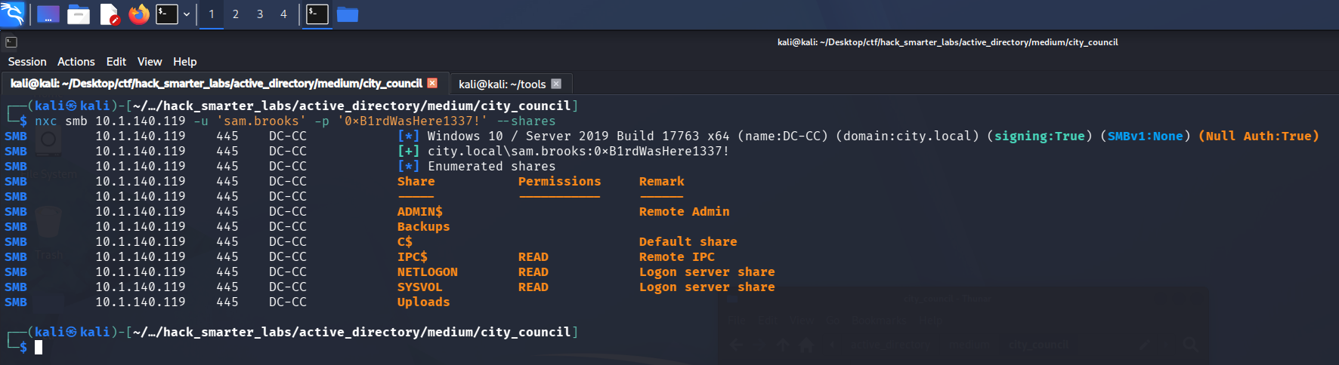Open the View menu
This screenshot has width=1339, height=365.
click(x=150, y=62)
